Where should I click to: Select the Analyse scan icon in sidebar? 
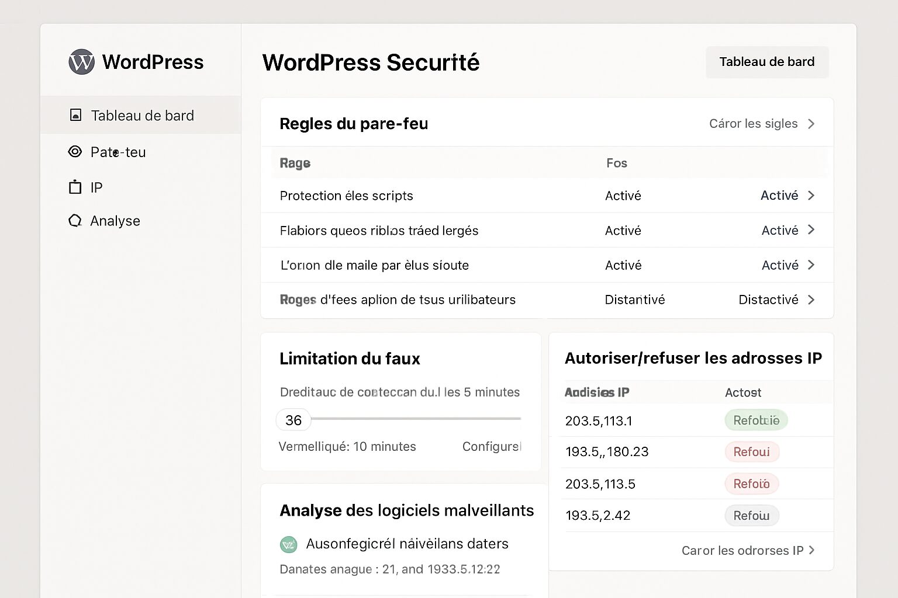[x=75, y=220]
